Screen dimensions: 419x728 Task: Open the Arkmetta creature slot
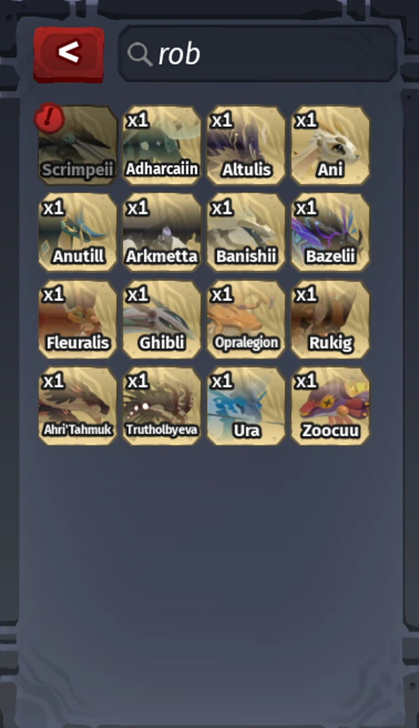(x=162, y=232)
